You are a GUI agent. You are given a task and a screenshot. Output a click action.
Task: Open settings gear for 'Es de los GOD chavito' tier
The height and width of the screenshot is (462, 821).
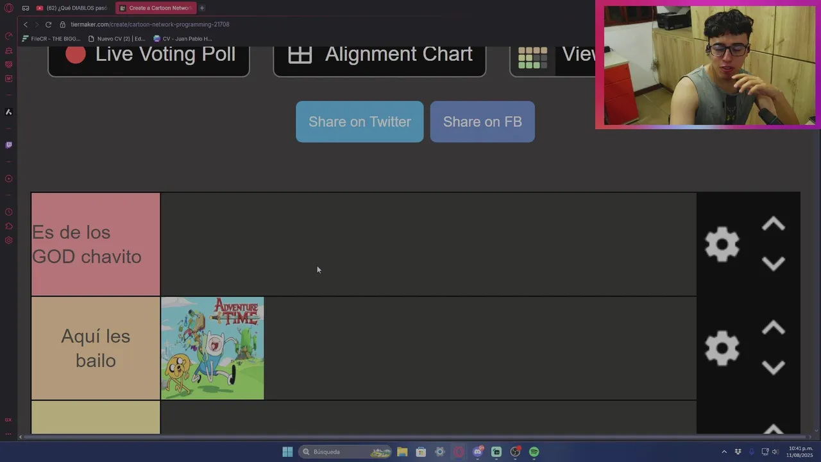click(722, 244)
